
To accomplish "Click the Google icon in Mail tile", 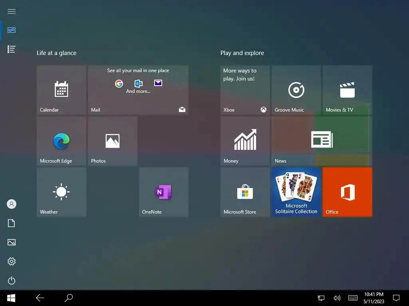I will tap(119, 84).
